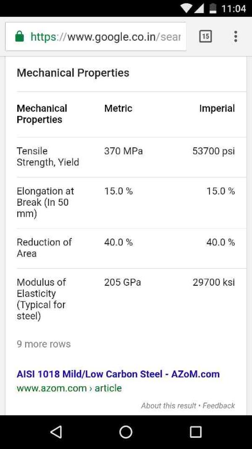Tap the 29700 ksi modulus value
This screenshot has height=449, width=252.
click(213, 282)
